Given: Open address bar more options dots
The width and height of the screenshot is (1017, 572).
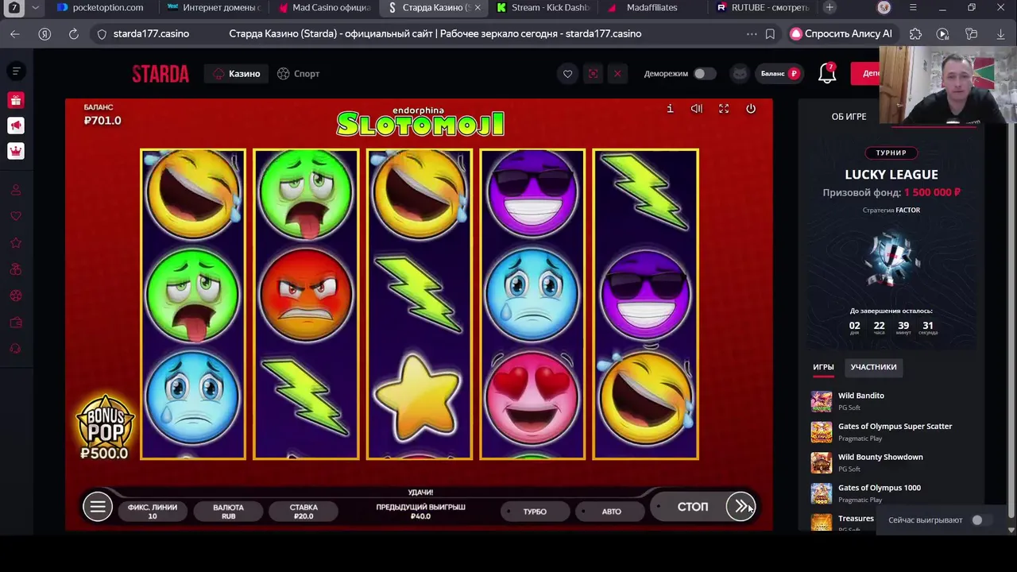Looking at the screenshot, I should [752, 34].
